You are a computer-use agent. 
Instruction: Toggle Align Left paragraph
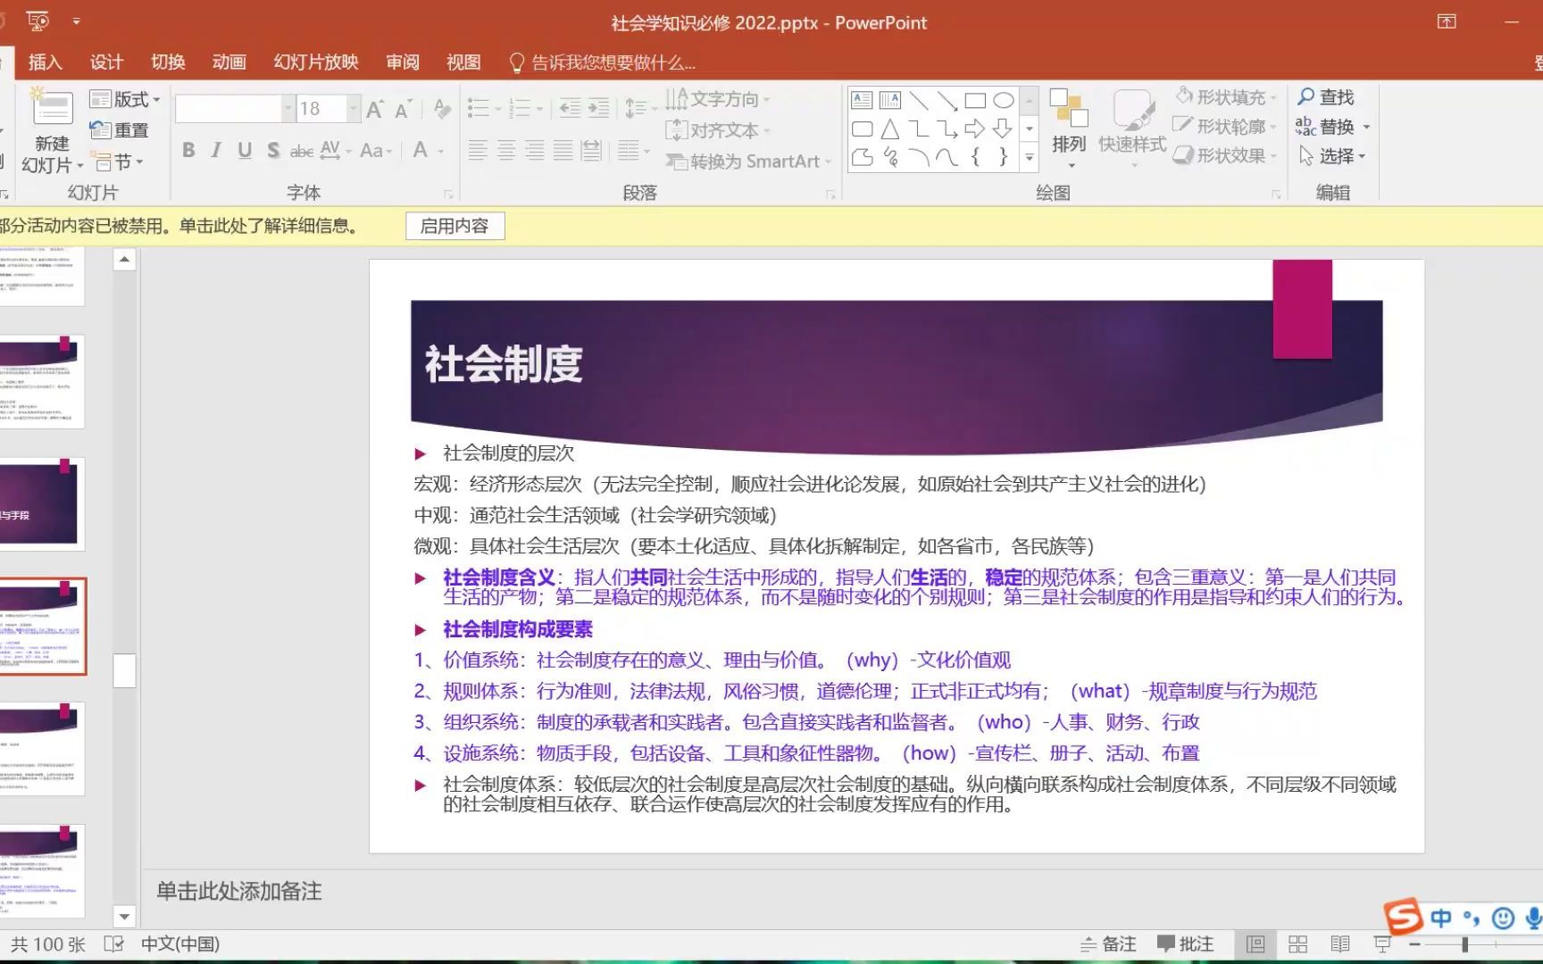(x=478, y=151)
